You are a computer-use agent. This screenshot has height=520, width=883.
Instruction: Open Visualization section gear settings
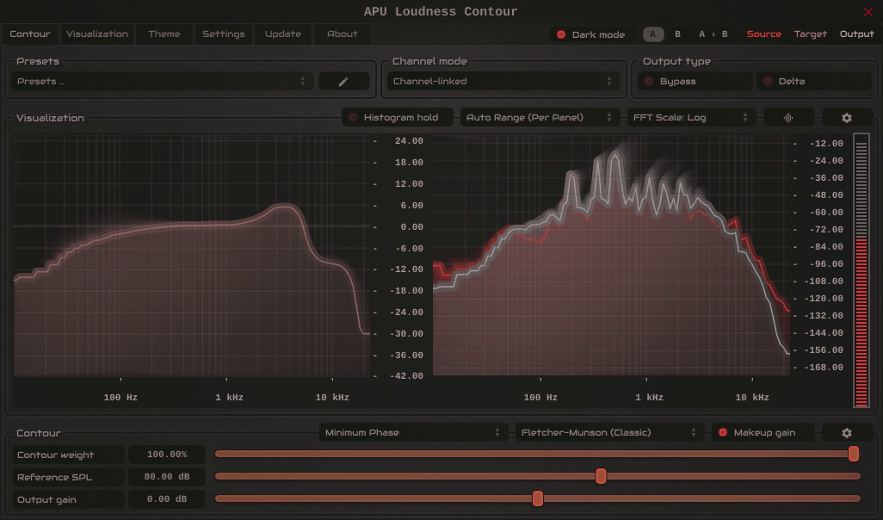click(846, 117)
